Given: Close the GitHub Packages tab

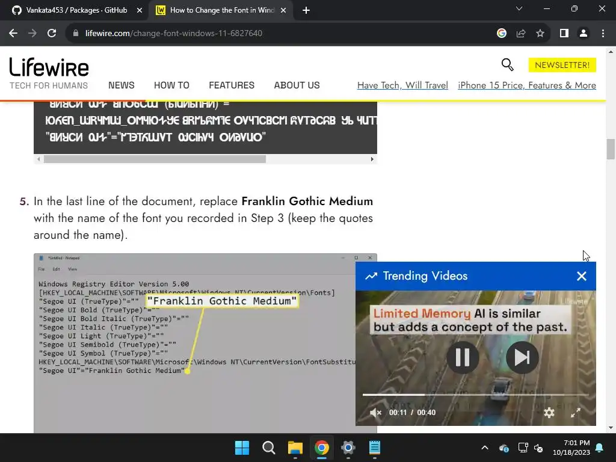Looking at the screenshot, I should coord(140,10).
